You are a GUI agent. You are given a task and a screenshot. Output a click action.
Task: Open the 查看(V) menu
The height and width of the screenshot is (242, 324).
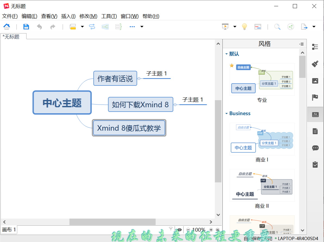pos(49,16)
